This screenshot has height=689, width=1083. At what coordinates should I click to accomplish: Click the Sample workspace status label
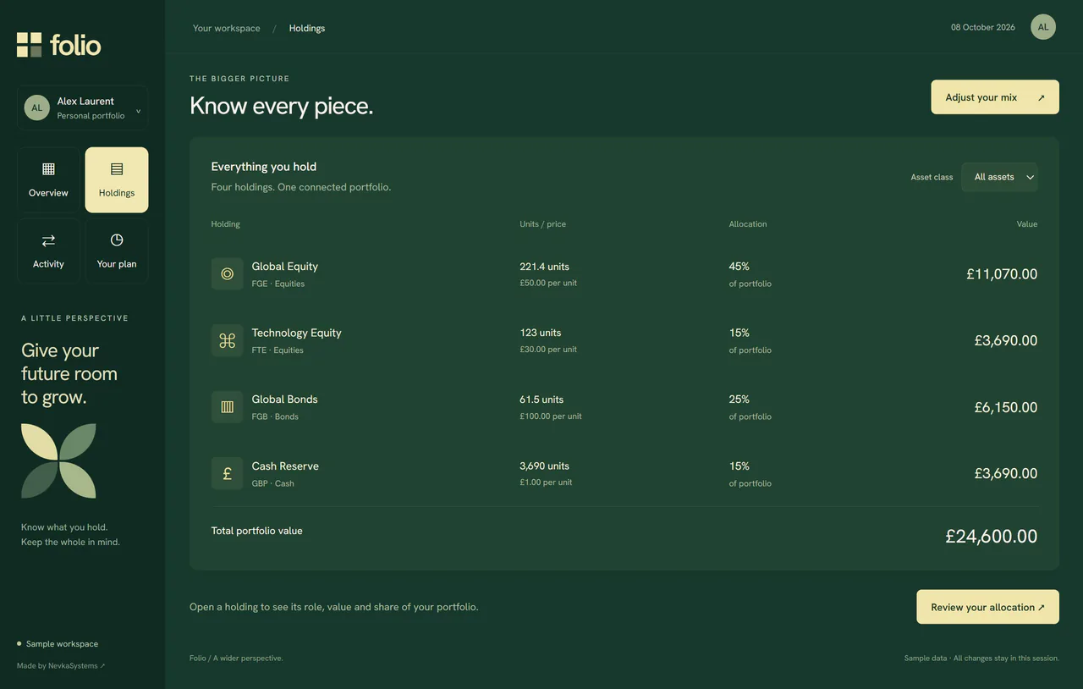pos(62,644)
